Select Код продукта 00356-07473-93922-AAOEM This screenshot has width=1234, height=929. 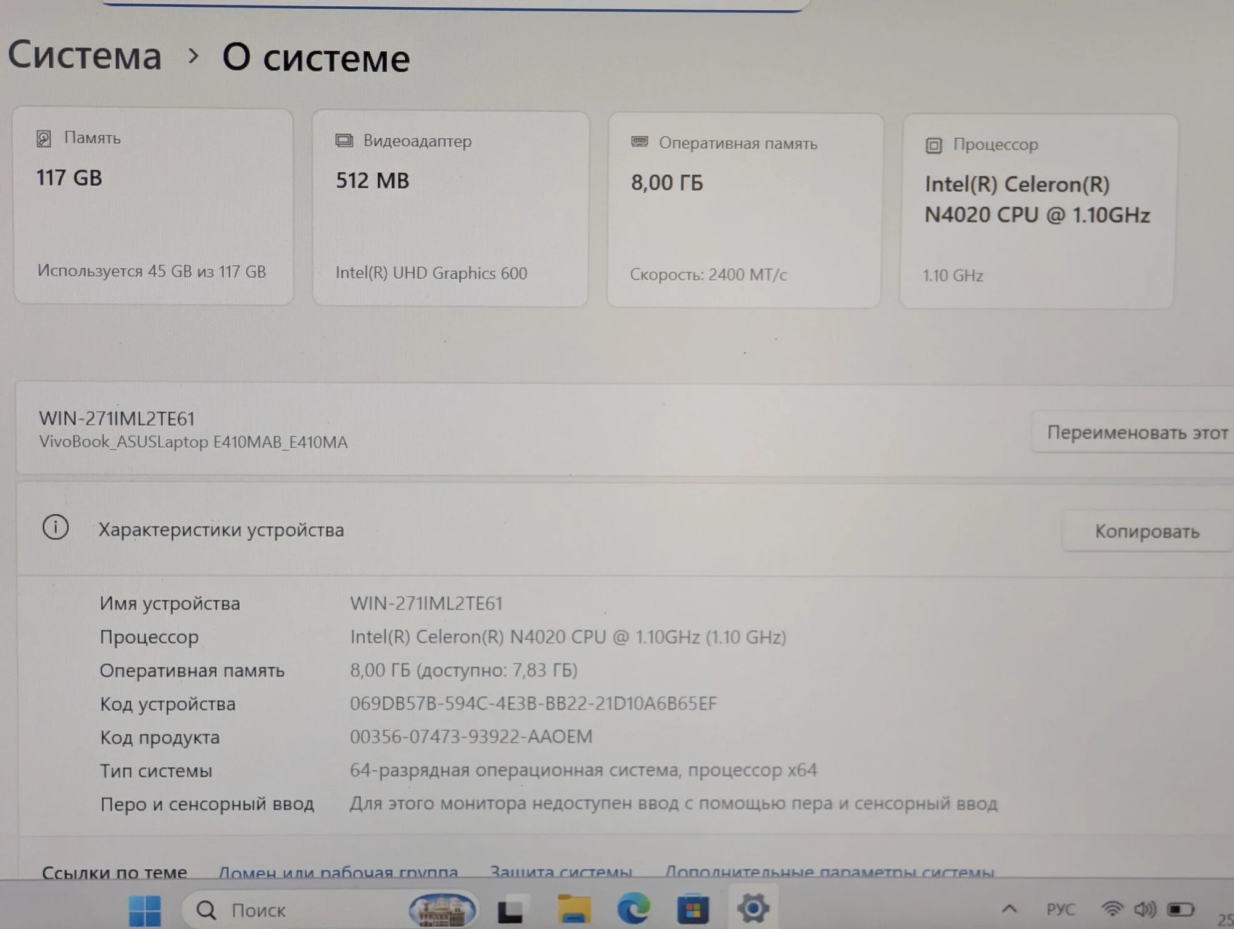click(x=471, y=737)
